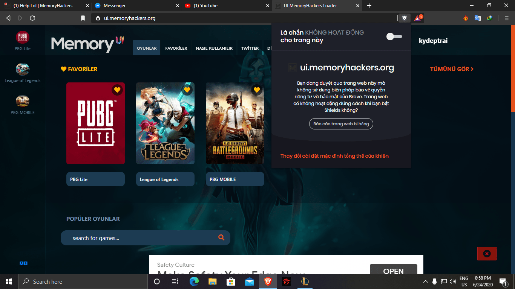Click the address bar showing ui.memoryhackers.org
This screenshot has height=289, width=515.
click(x=244, y=18)
